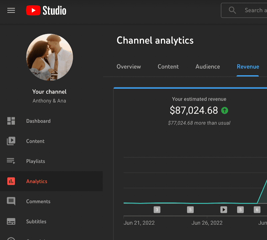The image size is (267, 240).
Task: Click the Subtitles sidebar icon
Action: [x=11, y=221]
